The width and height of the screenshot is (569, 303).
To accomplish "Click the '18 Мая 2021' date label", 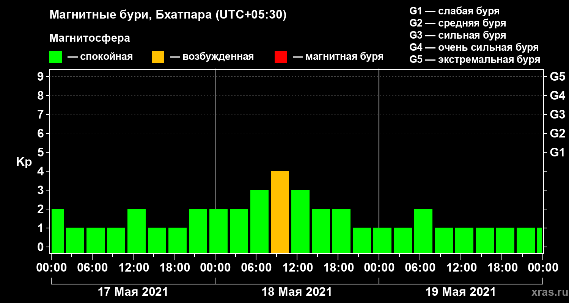I will pyautogui.click(x=297, y=292).
